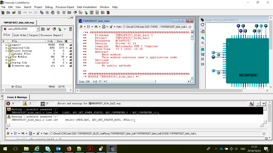Click the Make icon in the project panel
Viewport: 273px width, 153px height.
point(54,29)
